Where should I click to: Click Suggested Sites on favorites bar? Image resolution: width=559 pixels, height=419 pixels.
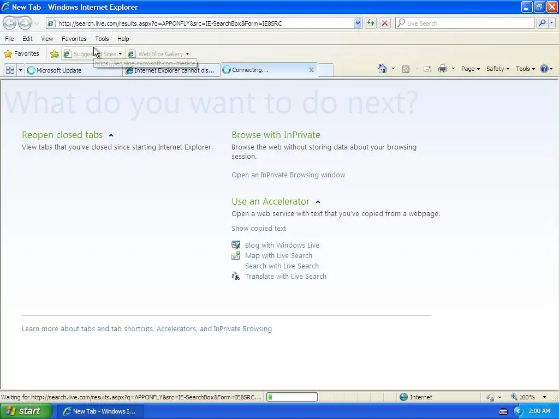[93, 54]
